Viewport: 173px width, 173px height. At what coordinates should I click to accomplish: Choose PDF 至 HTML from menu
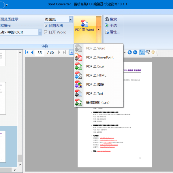pyautogui.click(x=99, y=76)
